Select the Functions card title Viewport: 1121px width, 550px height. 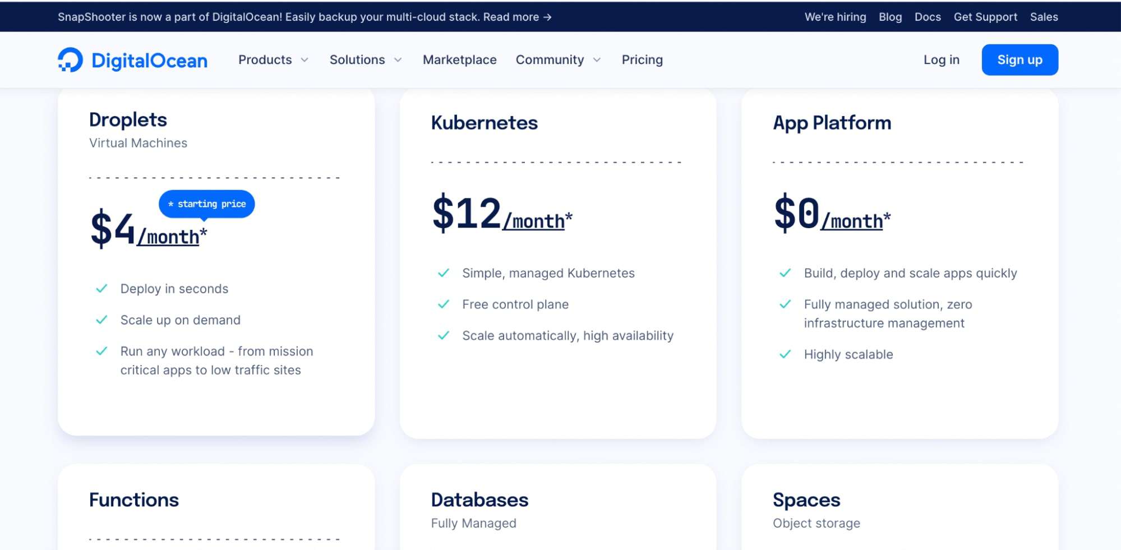tap(134, 500)
